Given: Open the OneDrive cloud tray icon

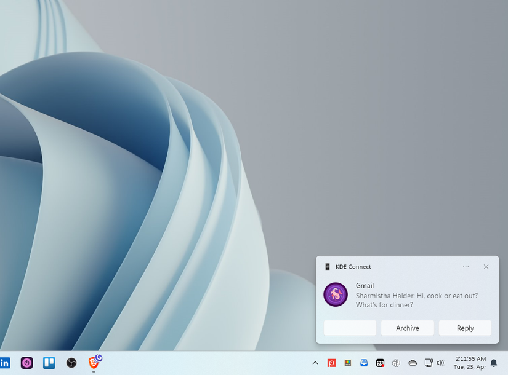Looking at the screenshot, I should [x=413, y=363].
